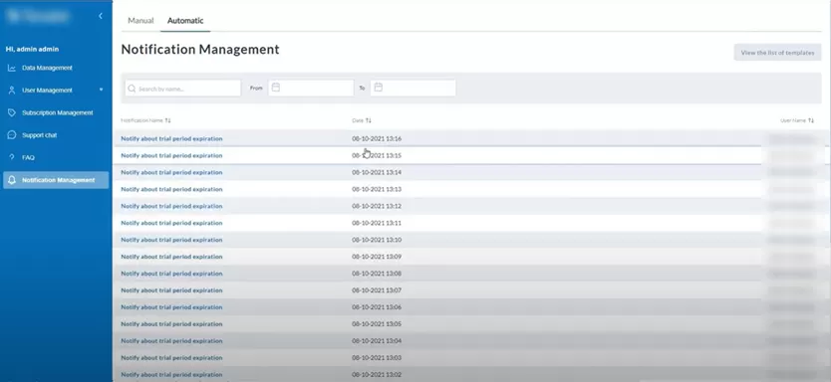Click the User Management person icon
Screen dimensions: 831x382
tap(12, 91)
